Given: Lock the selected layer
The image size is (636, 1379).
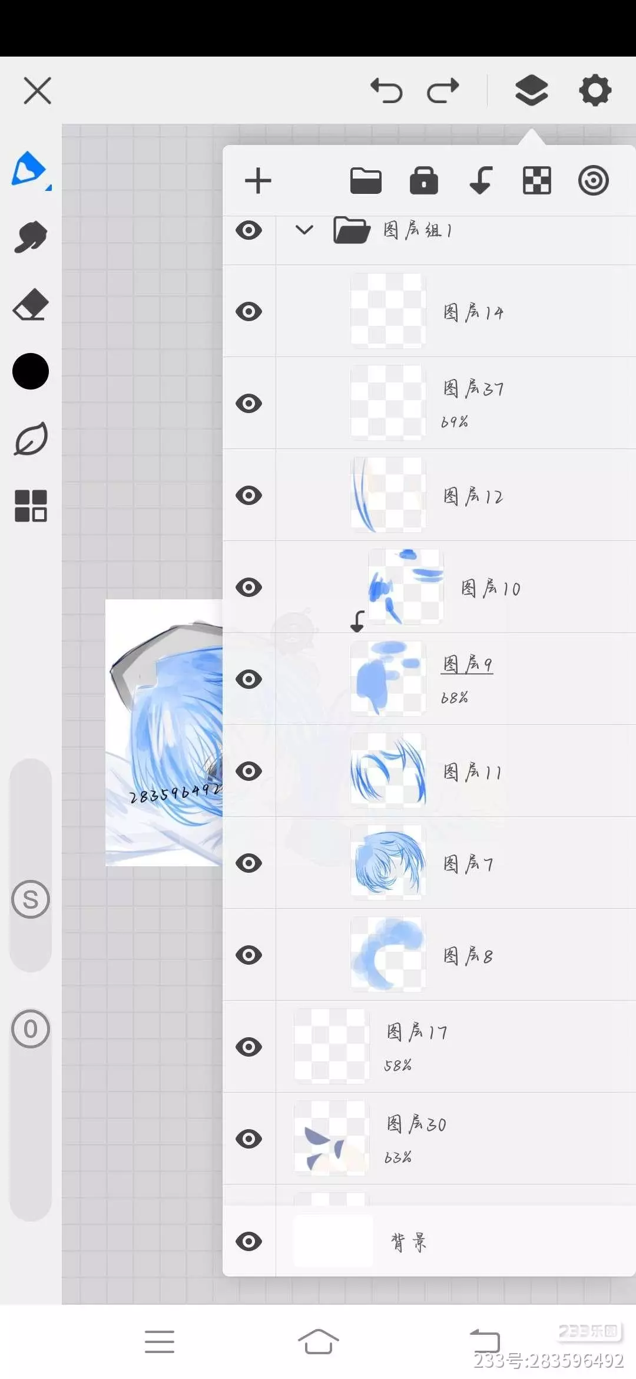Looking at the screenshot, I should pyautogui.click(x=424, y=180).
